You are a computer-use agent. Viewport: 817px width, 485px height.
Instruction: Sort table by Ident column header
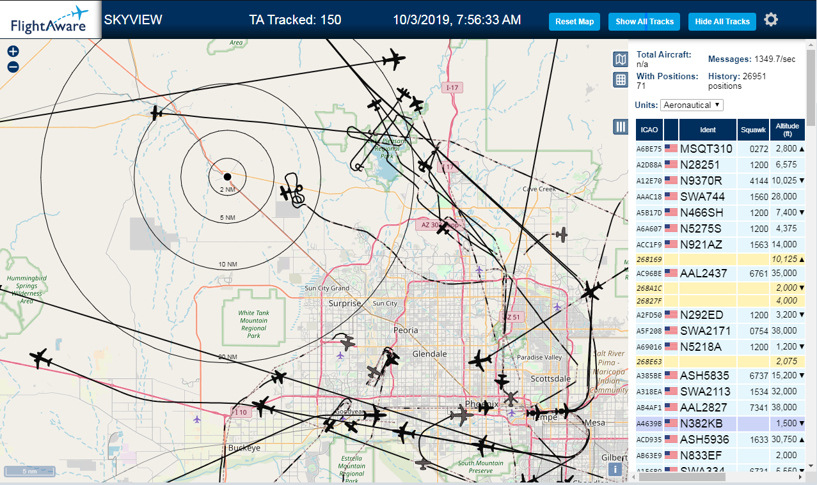(x=708, y=130)
